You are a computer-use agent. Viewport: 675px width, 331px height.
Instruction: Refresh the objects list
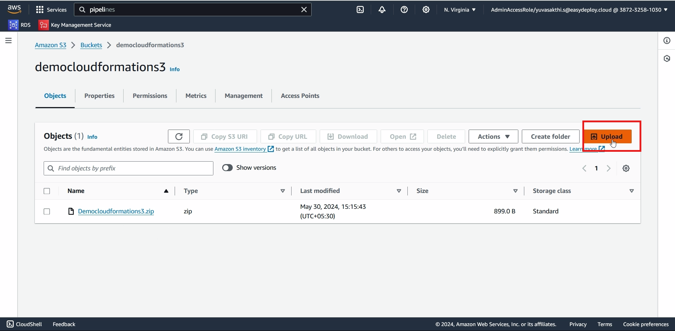click(179, 137)
